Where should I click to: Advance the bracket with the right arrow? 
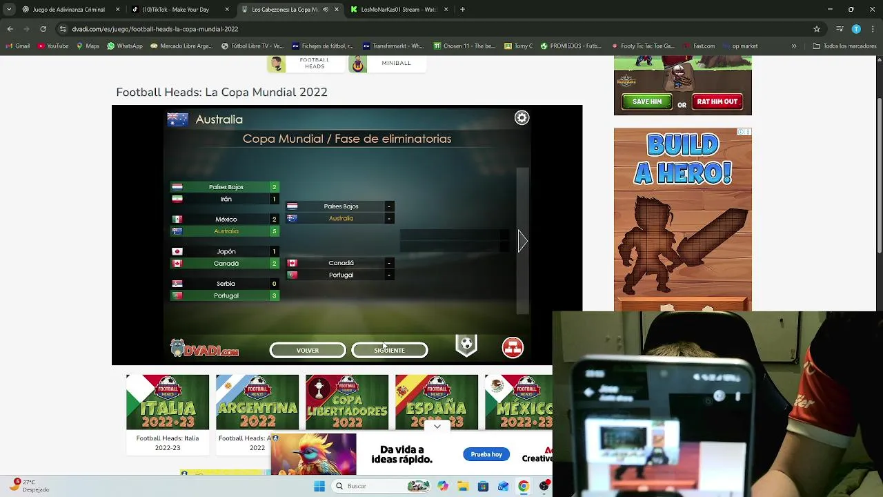522,241
